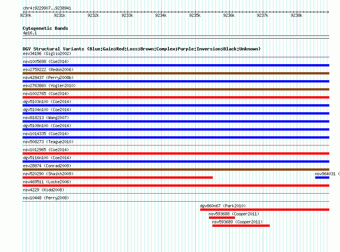Click the dgv860n67 red loss bar

coord(265,210)
